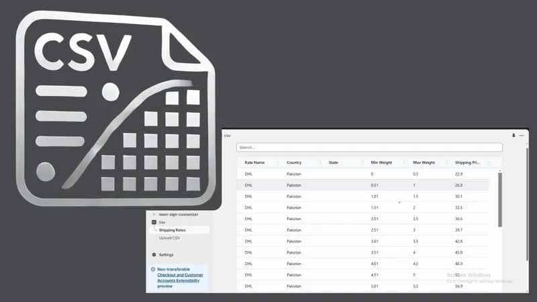Click the rates table vertical scrollbar thumb
This screenshot has width=537, height=302.
pos(500,200)
